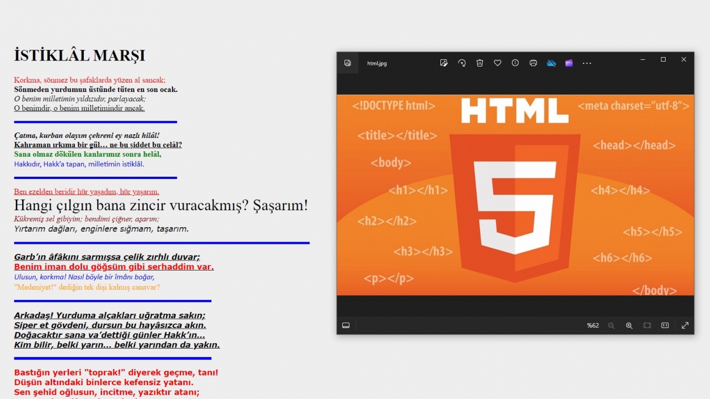Open the Photos gallery home icon
The height and width of the screenshot is (399, 710).
tap(347, 63)
